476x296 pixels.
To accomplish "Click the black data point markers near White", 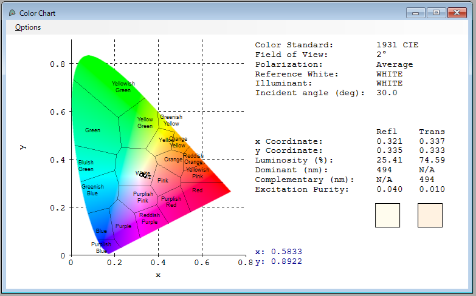I will (x=145, y=175).
